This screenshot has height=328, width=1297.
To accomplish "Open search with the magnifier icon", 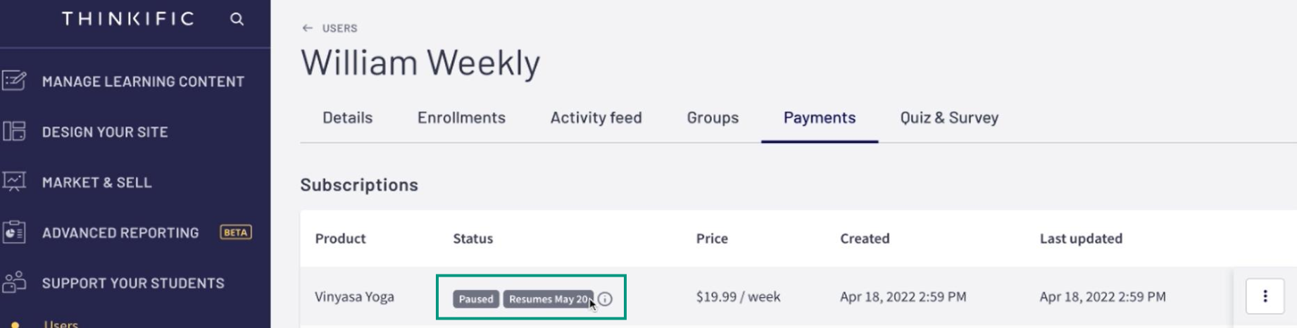I will click(237, 19).
